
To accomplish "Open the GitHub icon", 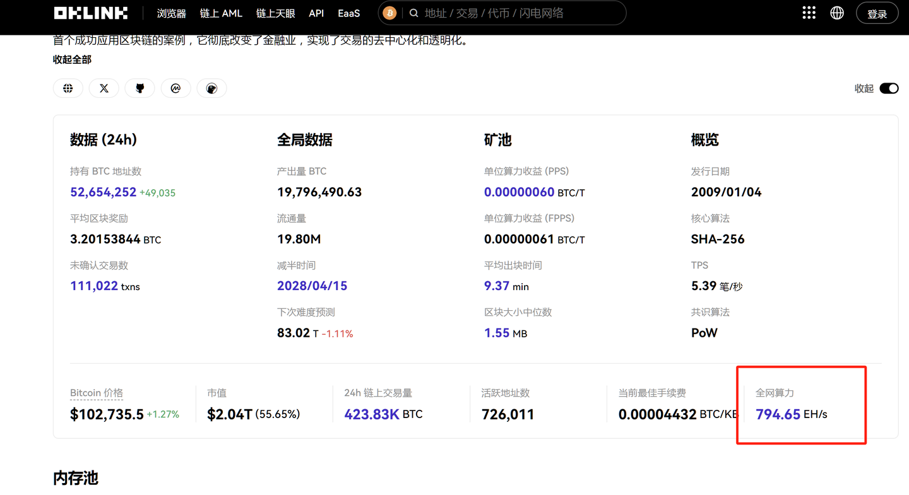I will click(x=140, y=88).
